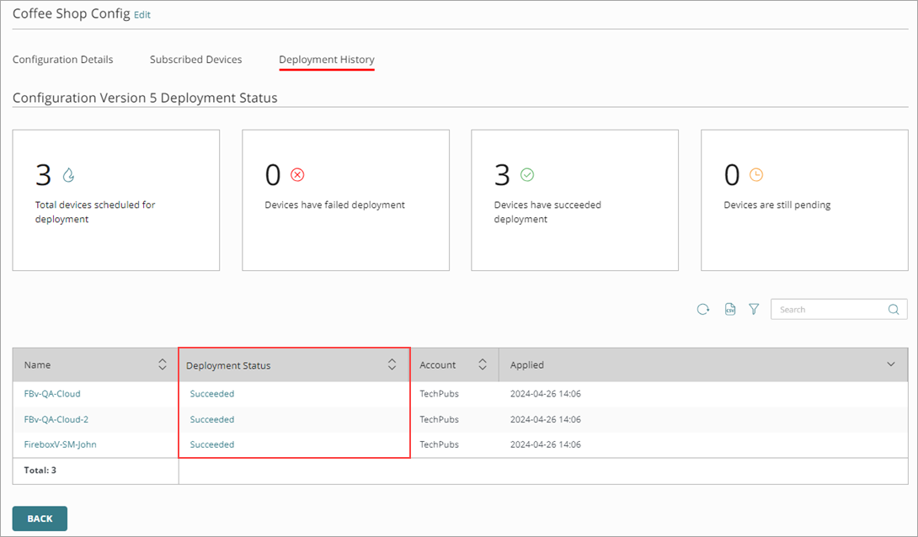Sort table by Name column arrows
The height and width of the screenshot is (537, 918).
click(x=163, y=364)
